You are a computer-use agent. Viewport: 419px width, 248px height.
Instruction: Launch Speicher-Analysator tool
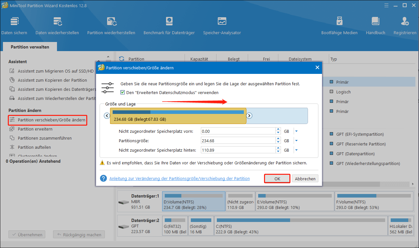(222, 26)
